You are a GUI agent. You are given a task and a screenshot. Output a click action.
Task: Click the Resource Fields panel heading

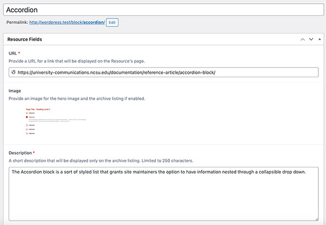(x=25, y=39)
